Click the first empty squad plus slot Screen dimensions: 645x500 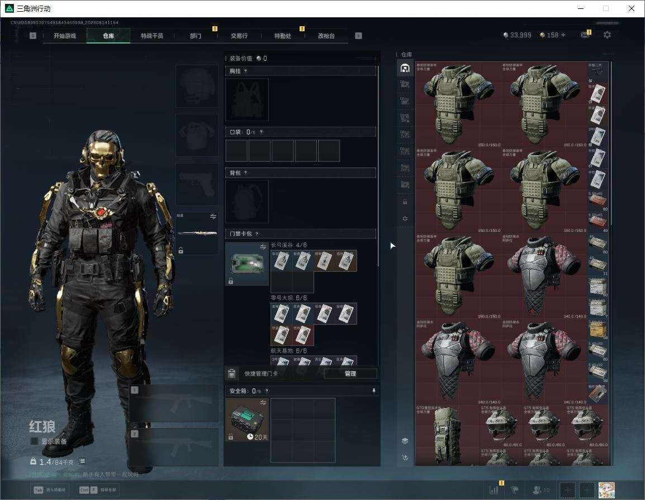coord(567,490)
